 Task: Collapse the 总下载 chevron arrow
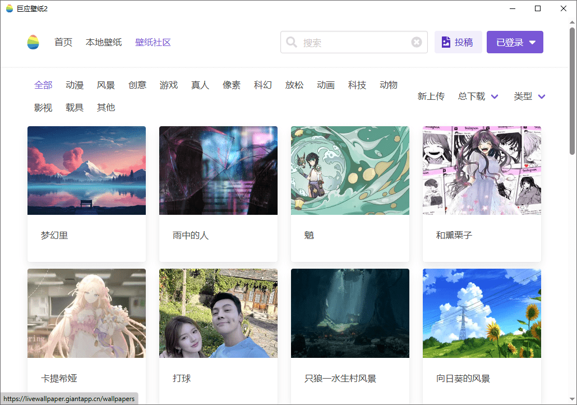pos(494,96)
